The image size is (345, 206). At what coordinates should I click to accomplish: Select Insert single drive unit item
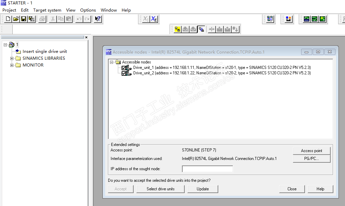pos(45,51)
